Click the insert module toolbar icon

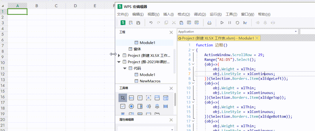pyautogui.click(x=131, y=23)
